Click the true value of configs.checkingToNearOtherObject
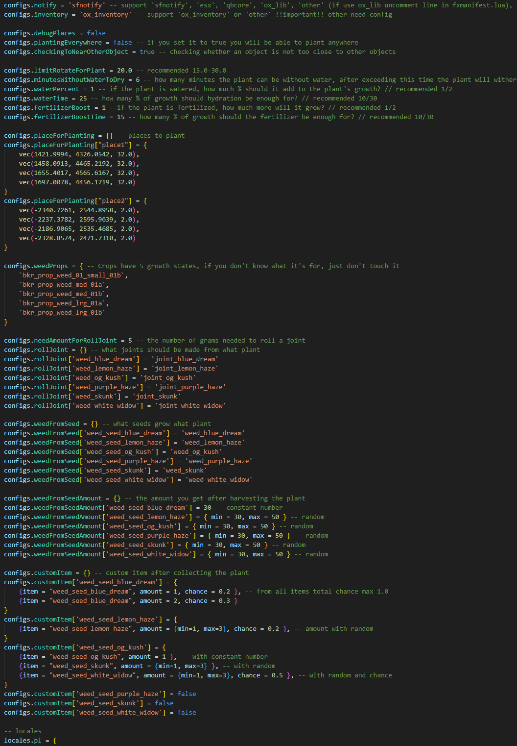 click(147, 52)
